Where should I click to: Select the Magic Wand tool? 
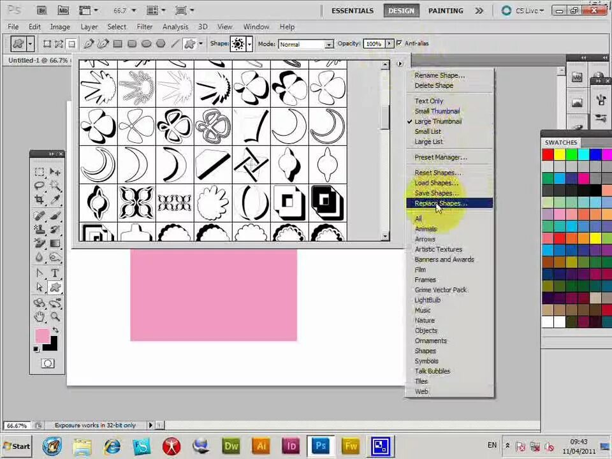pyautogui.click(x=55, y=186)
